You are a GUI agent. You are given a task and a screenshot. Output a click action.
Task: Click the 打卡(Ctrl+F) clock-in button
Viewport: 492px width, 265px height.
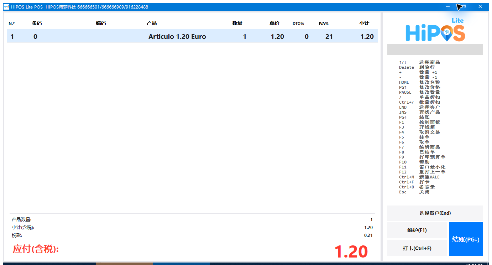tap(417, 248)
